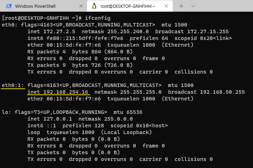The image size is (253, 168).
Task: Select the root@DESKTOP-GNHFIHH tab
Action: (x=130, y=6)
